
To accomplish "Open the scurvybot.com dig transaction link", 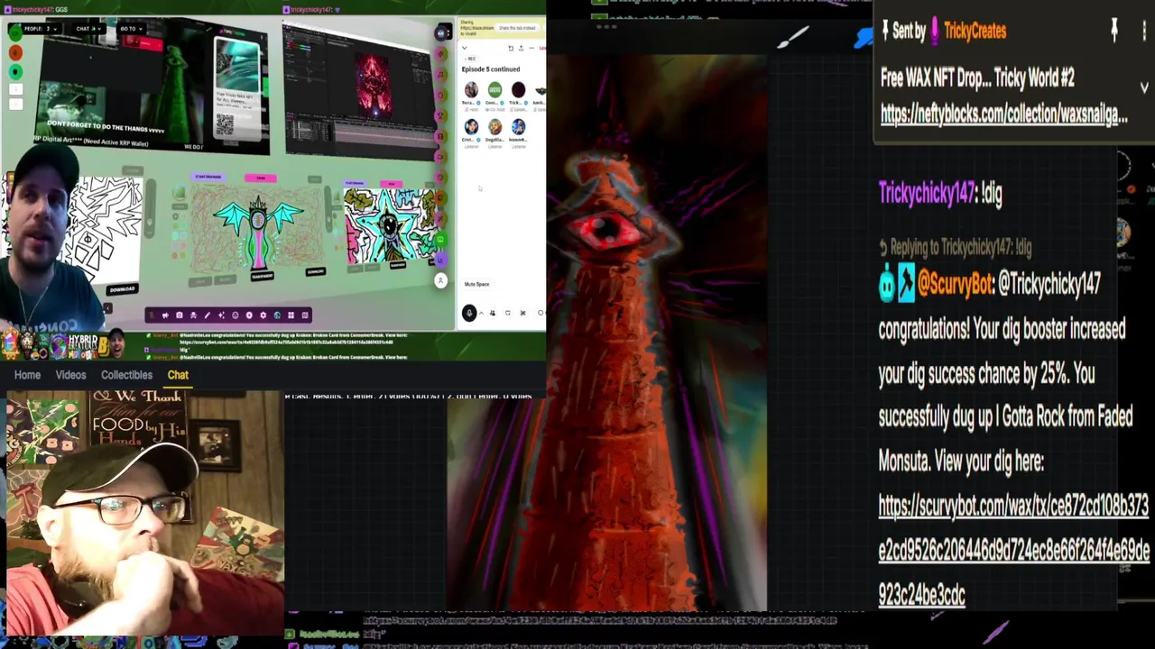I will coord(1014,550).
